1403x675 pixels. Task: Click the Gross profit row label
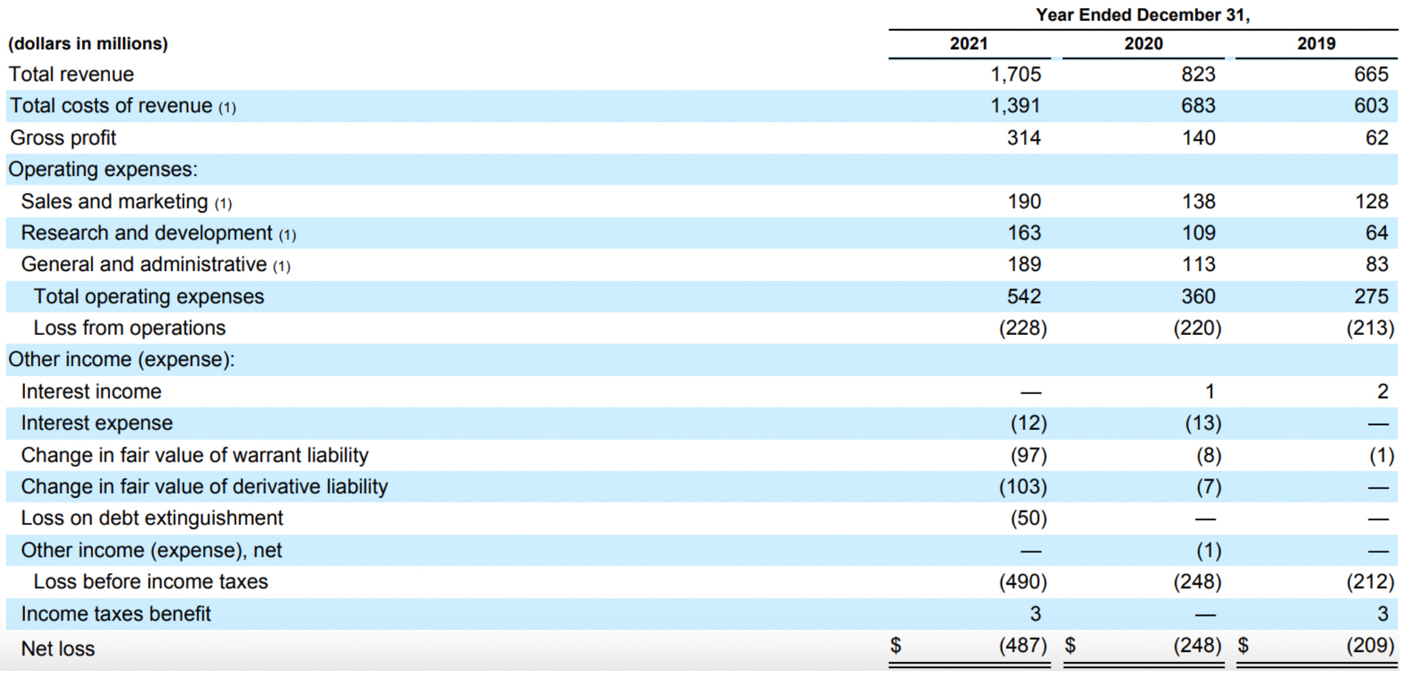click(x=62, y=138)
